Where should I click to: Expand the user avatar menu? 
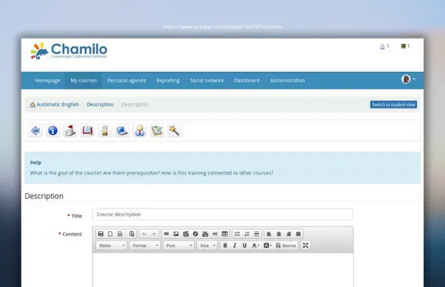click(409, 79)
